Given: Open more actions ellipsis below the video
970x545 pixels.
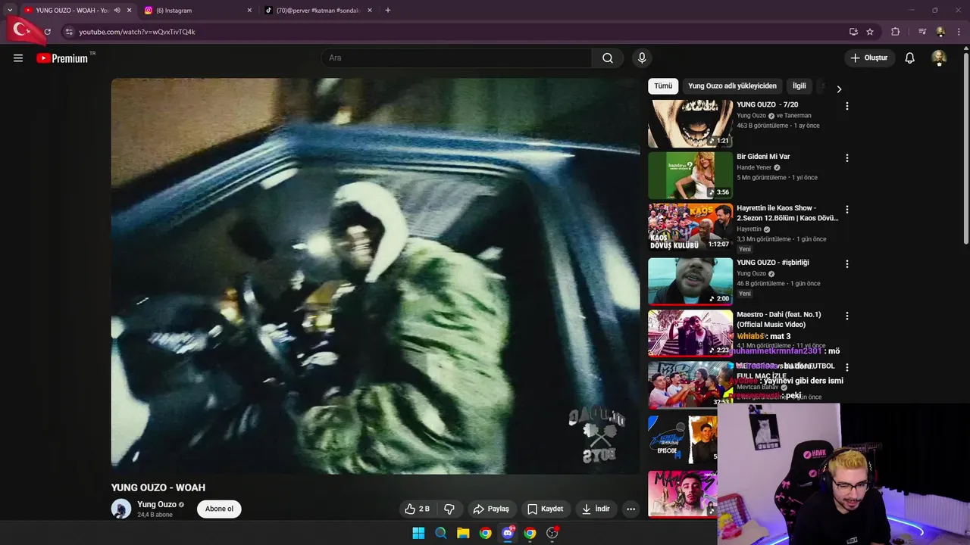Looking at the screenshot, I should pos(630,509).
